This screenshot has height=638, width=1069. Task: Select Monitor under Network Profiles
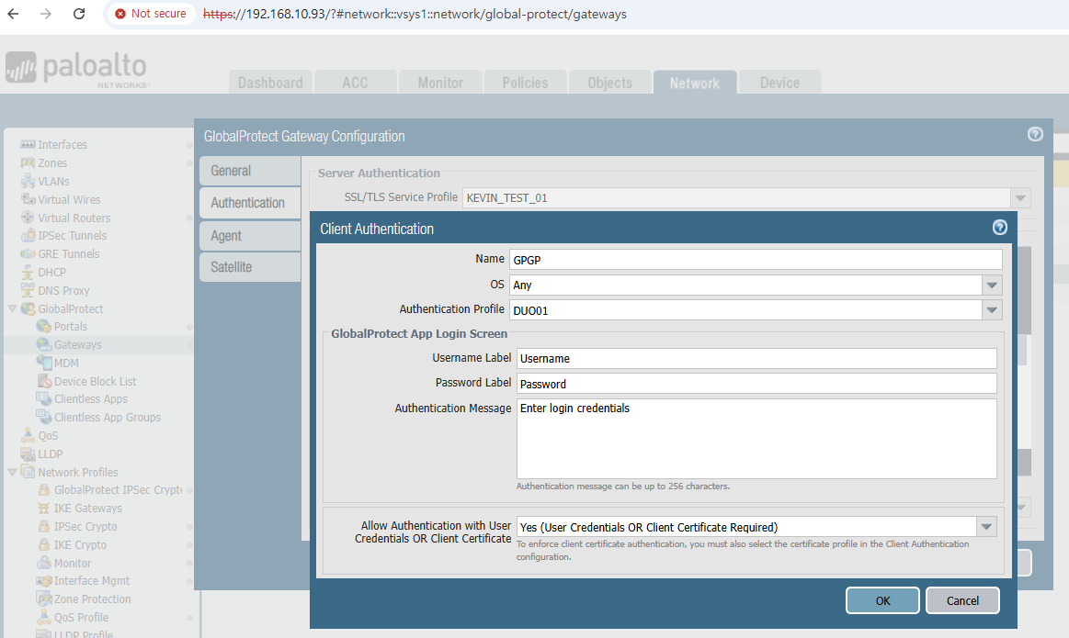pyautogui.click(x=73, y=563)
